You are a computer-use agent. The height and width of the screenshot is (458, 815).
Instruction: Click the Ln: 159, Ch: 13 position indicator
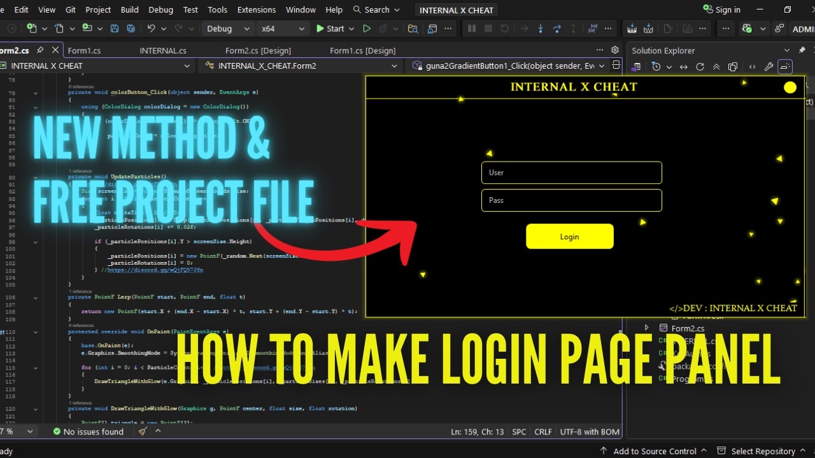477,431
